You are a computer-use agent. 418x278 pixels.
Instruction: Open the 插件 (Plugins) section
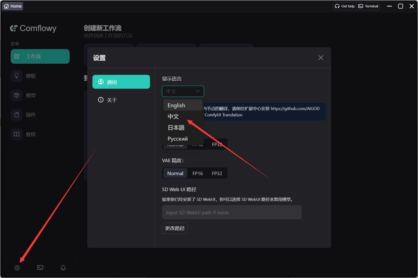pyautogui.click(x=40, y=114)
